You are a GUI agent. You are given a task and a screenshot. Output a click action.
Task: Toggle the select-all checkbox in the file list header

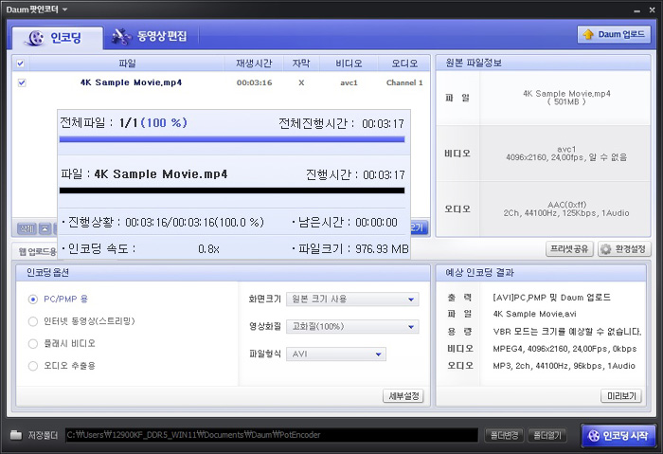click(20, 64)
